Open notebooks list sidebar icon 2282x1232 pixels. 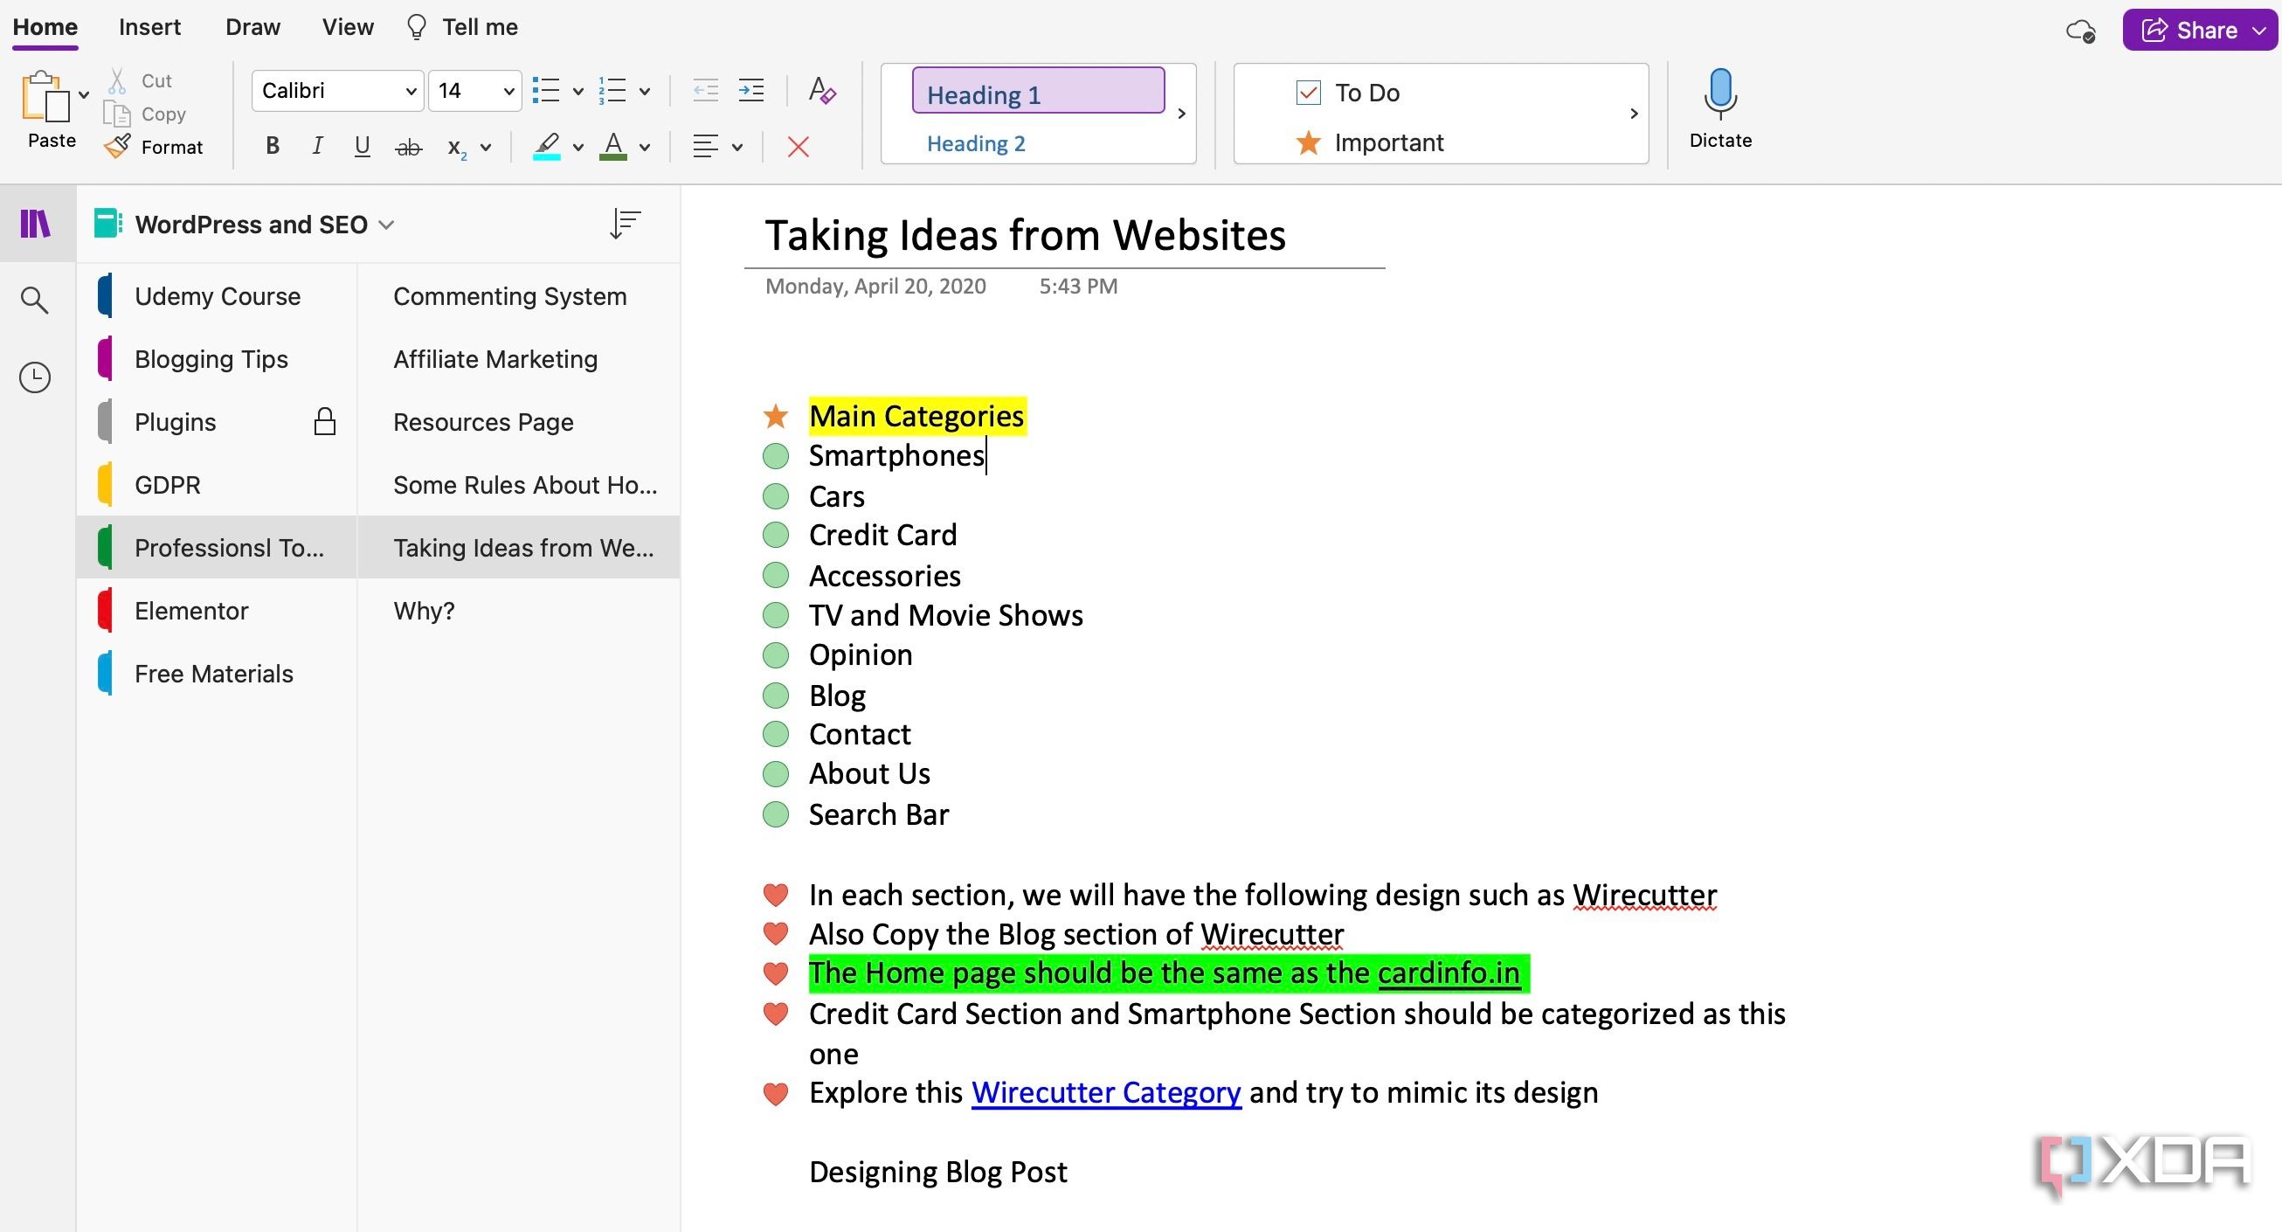click(x=36, y=223)
